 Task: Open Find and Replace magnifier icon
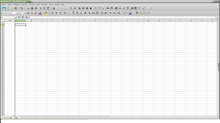click(71, 8)
